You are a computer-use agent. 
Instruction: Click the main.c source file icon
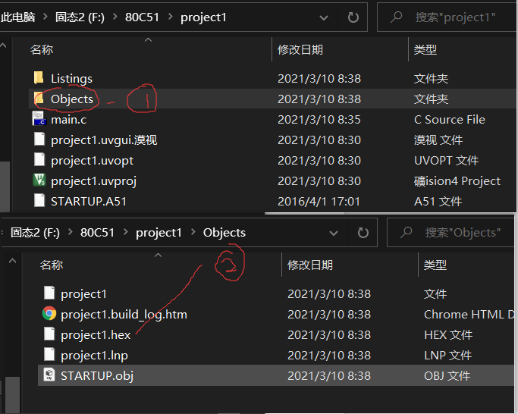click(39, 119)
